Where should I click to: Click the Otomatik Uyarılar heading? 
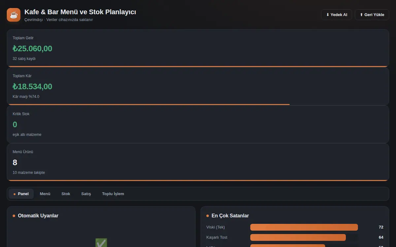click(38, 216)
